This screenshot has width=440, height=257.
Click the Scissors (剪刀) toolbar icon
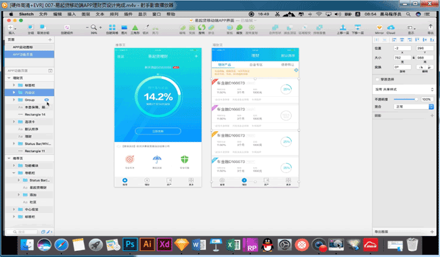[x=155, y=28]
